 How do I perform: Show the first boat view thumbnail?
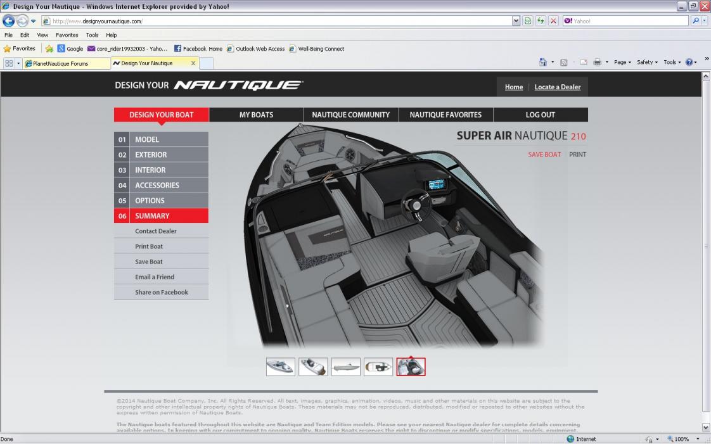pyautogui.click(x=281, y=367)
